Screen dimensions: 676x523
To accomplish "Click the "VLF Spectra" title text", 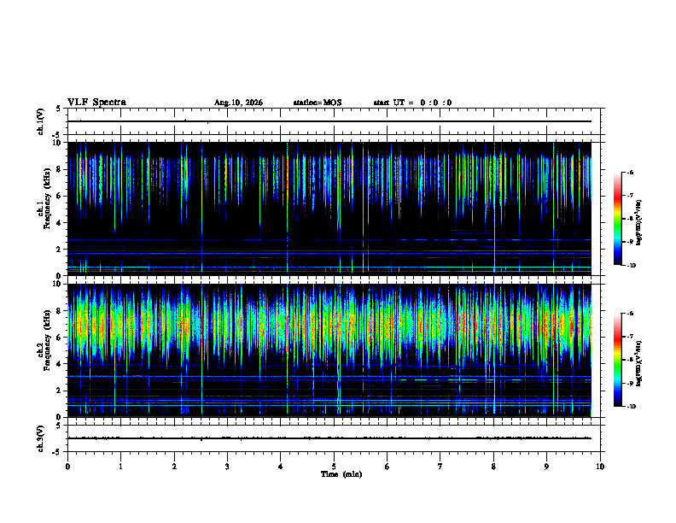I will click(x=96, y=103).
